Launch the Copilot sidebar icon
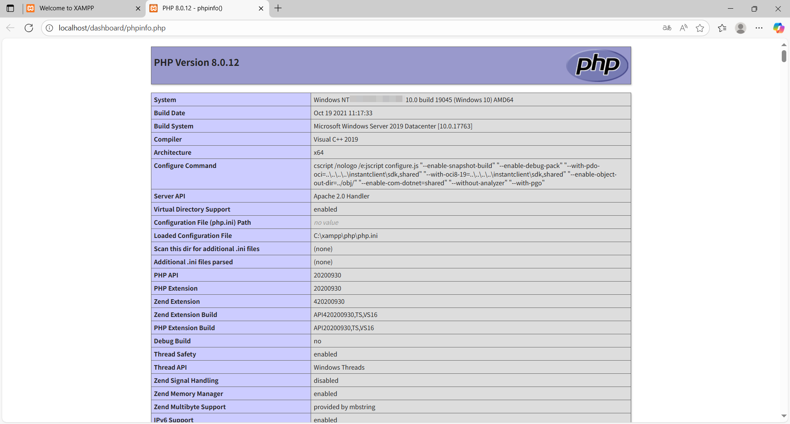Viewport: 790px width, 424px height. (778, 28)
